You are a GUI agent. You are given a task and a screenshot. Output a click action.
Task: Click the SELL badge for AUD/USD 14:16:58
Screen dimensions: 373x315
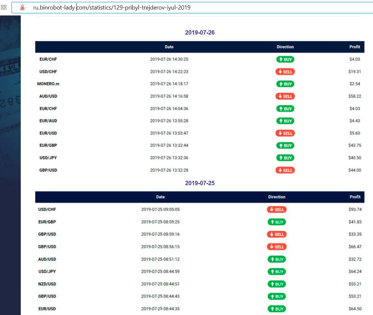285,96
